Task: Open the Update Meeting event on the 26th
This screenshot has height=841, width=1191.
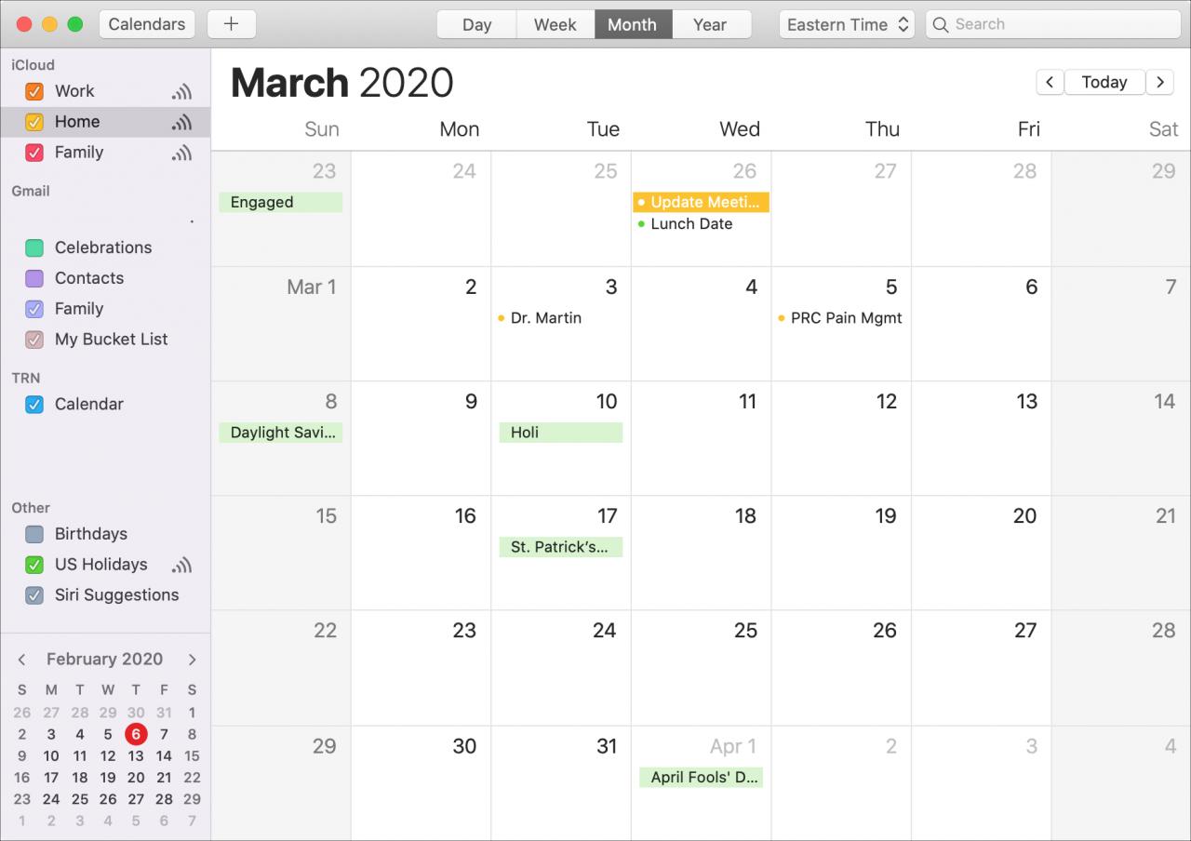Action: [x=701, y=202]
